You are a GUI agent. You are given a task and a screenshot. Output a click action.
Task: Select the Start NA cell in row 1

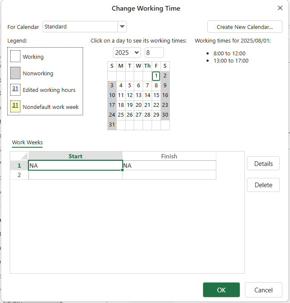click(75, 166)
